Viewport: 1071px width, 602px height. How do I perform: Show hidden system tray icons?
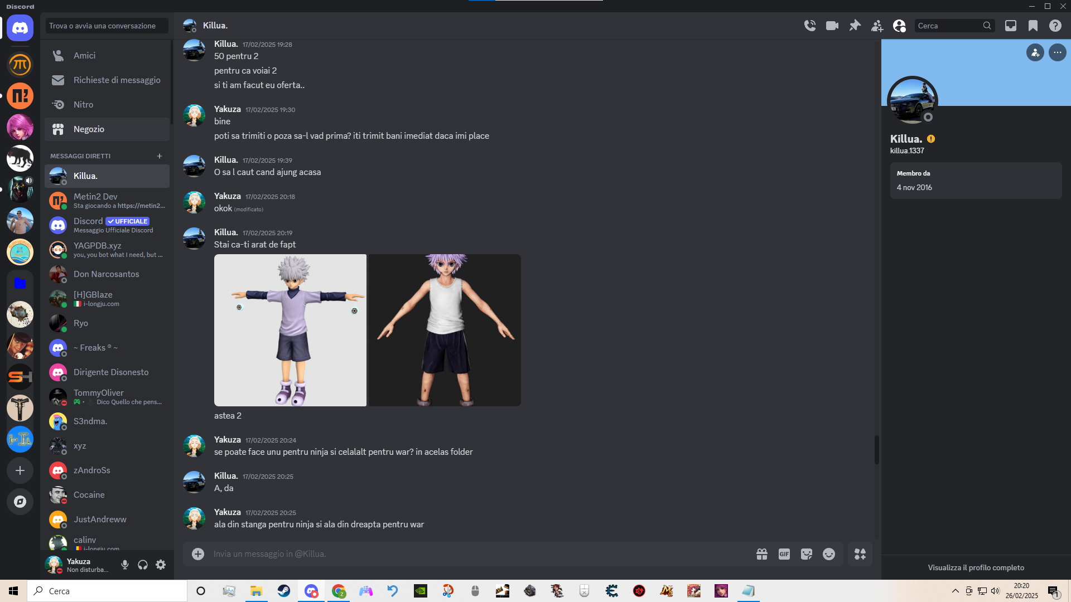coord(956,591)
